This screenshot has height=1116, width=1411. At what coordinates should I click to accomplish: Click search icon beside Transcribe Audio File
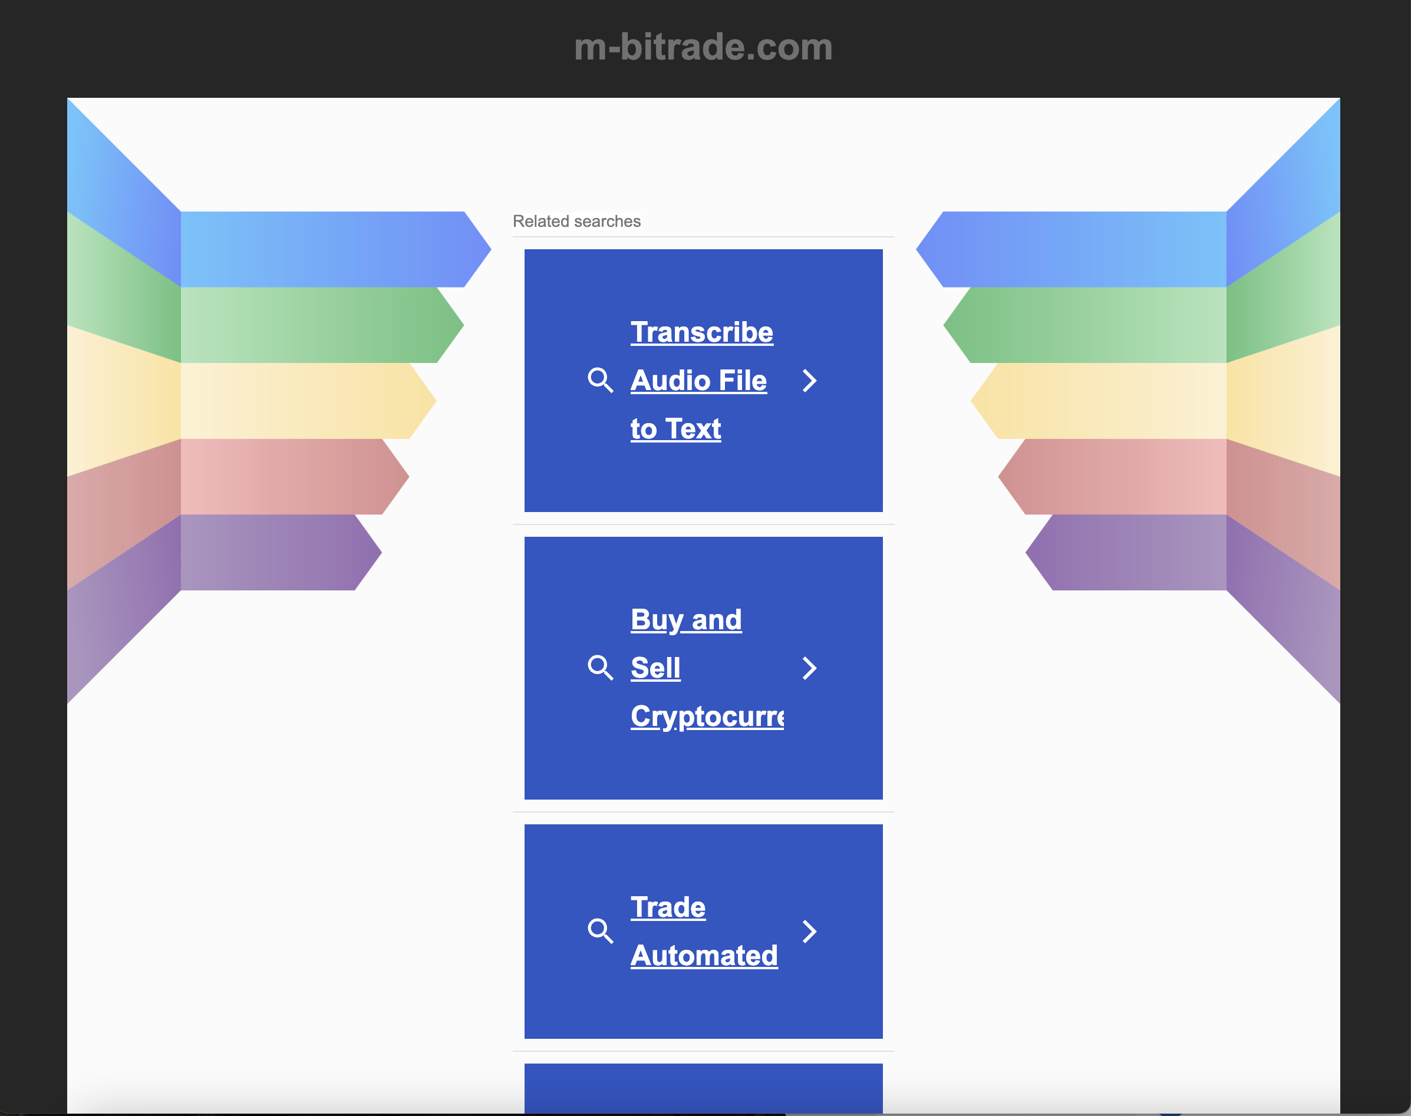click(600, 380)
